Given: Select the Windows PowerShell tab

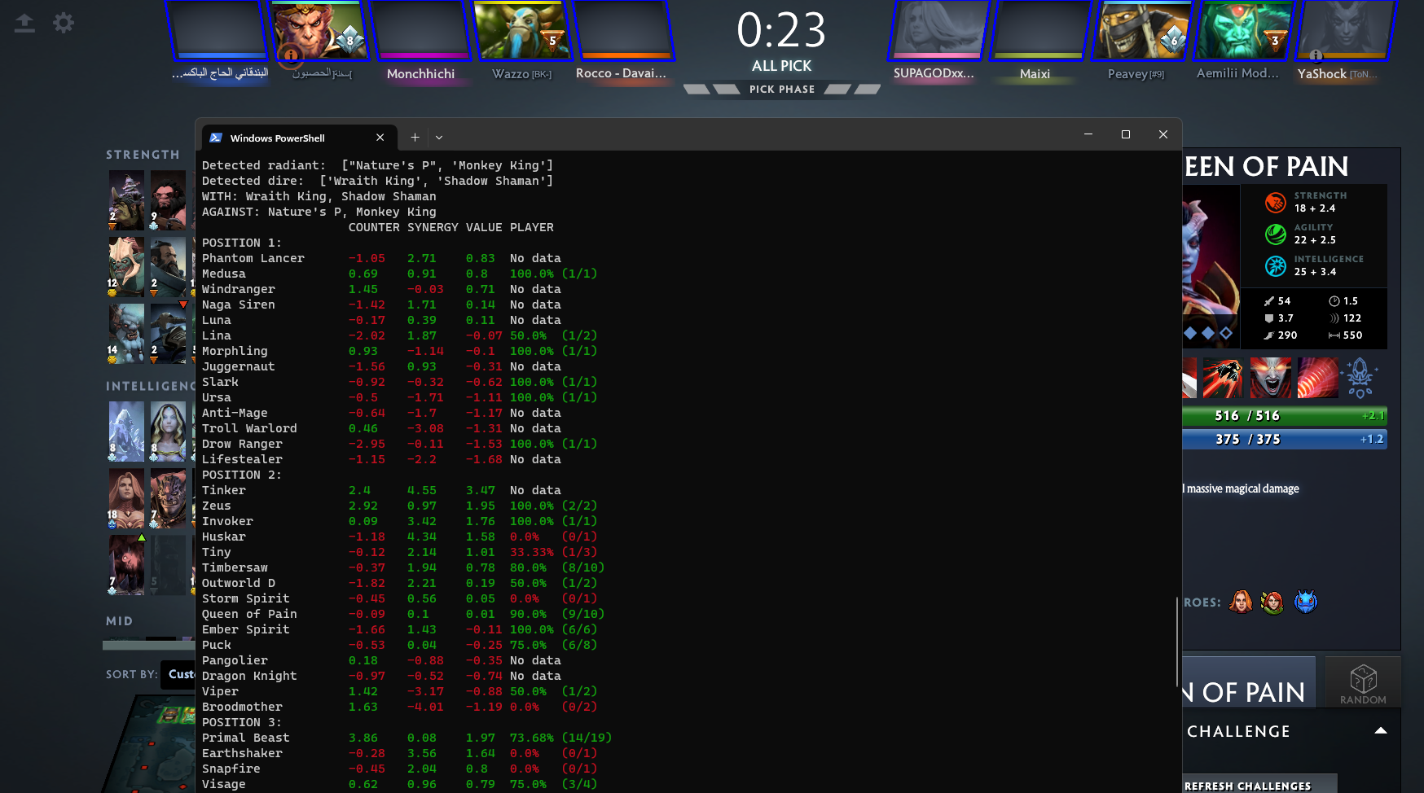Looking at the screenshot, I should click(297, 138).
